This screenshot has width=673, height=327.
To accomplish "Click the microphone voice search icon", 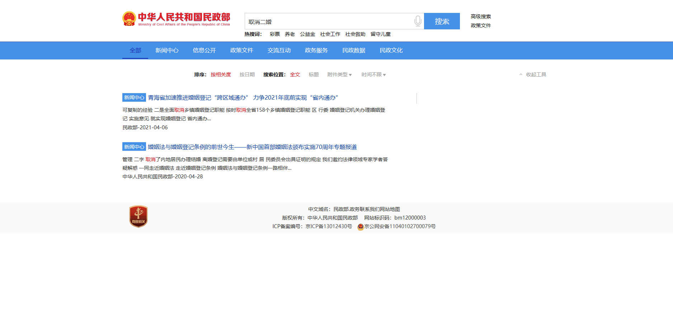I will pyautogui.click(x=418, y=21).
